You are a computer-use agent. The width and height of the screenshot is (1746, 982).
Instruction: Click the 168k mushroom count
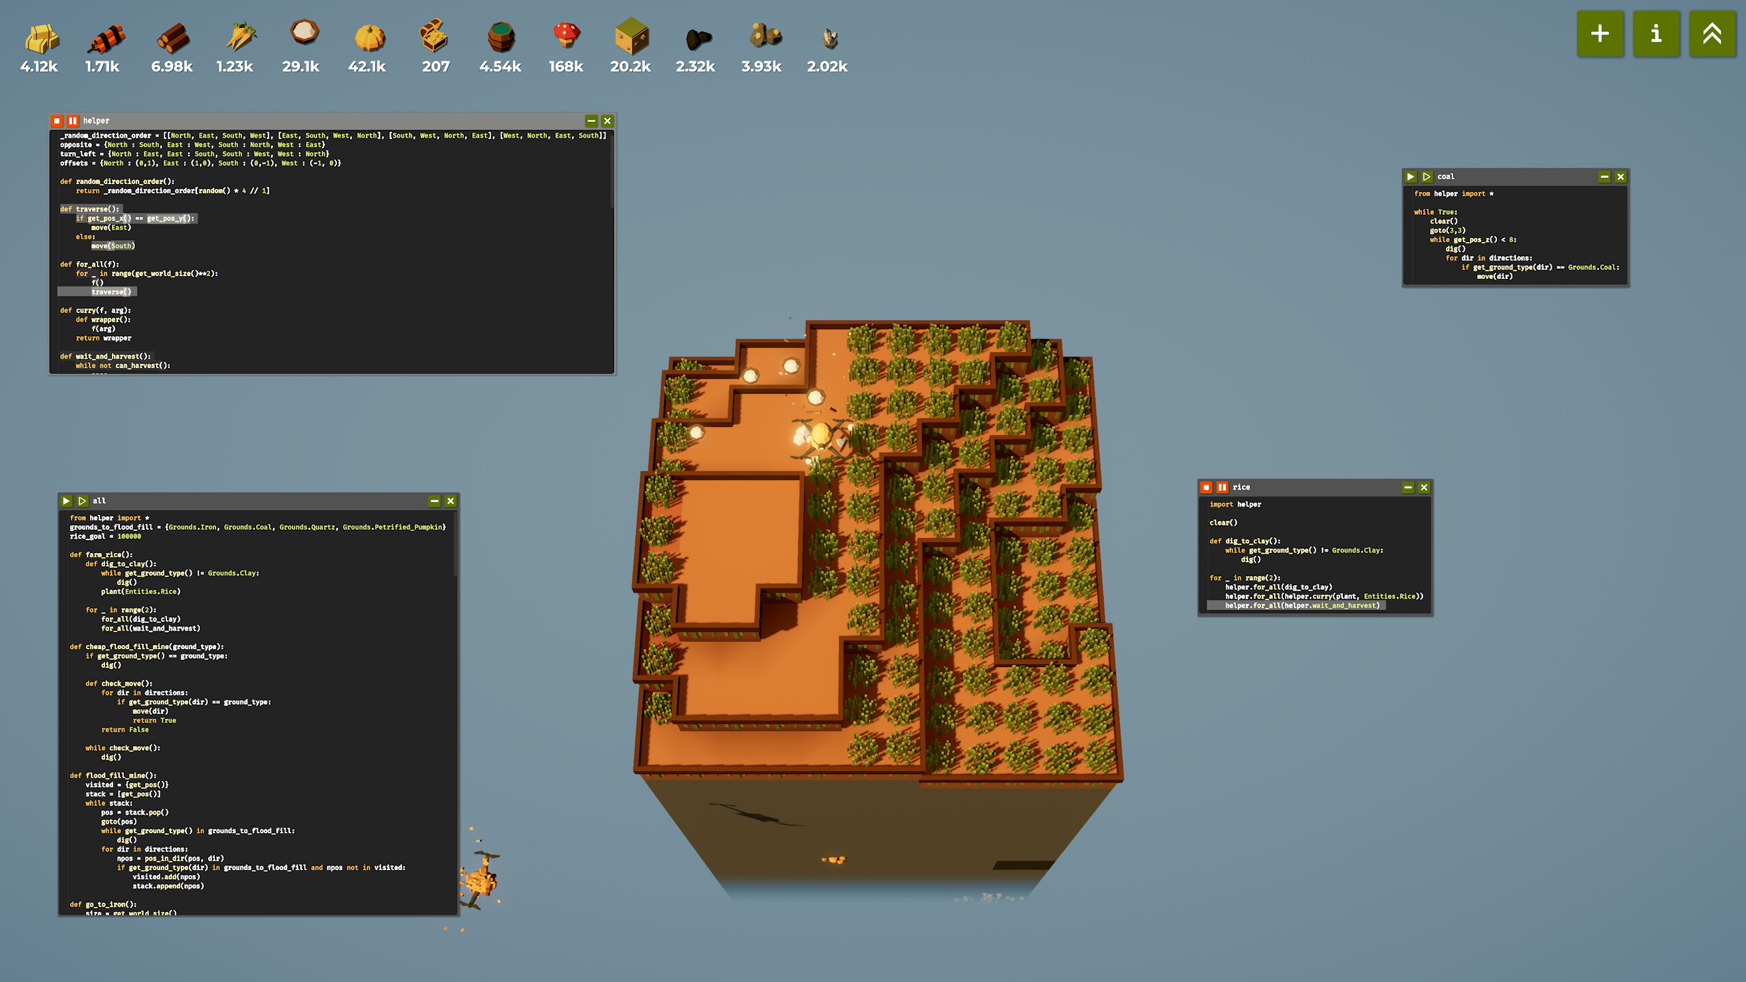(x=566, y=66)
